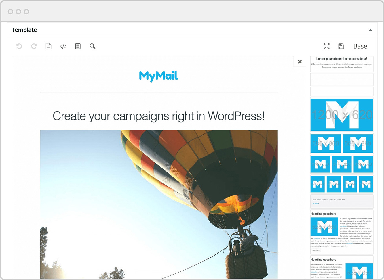Add the three-column image module
The width and height of the screenshot is (384, 280).
[x=342, y=164]
